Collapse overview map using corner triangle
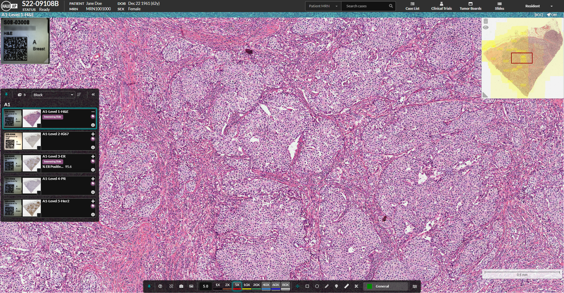 [x=485, y=95]
